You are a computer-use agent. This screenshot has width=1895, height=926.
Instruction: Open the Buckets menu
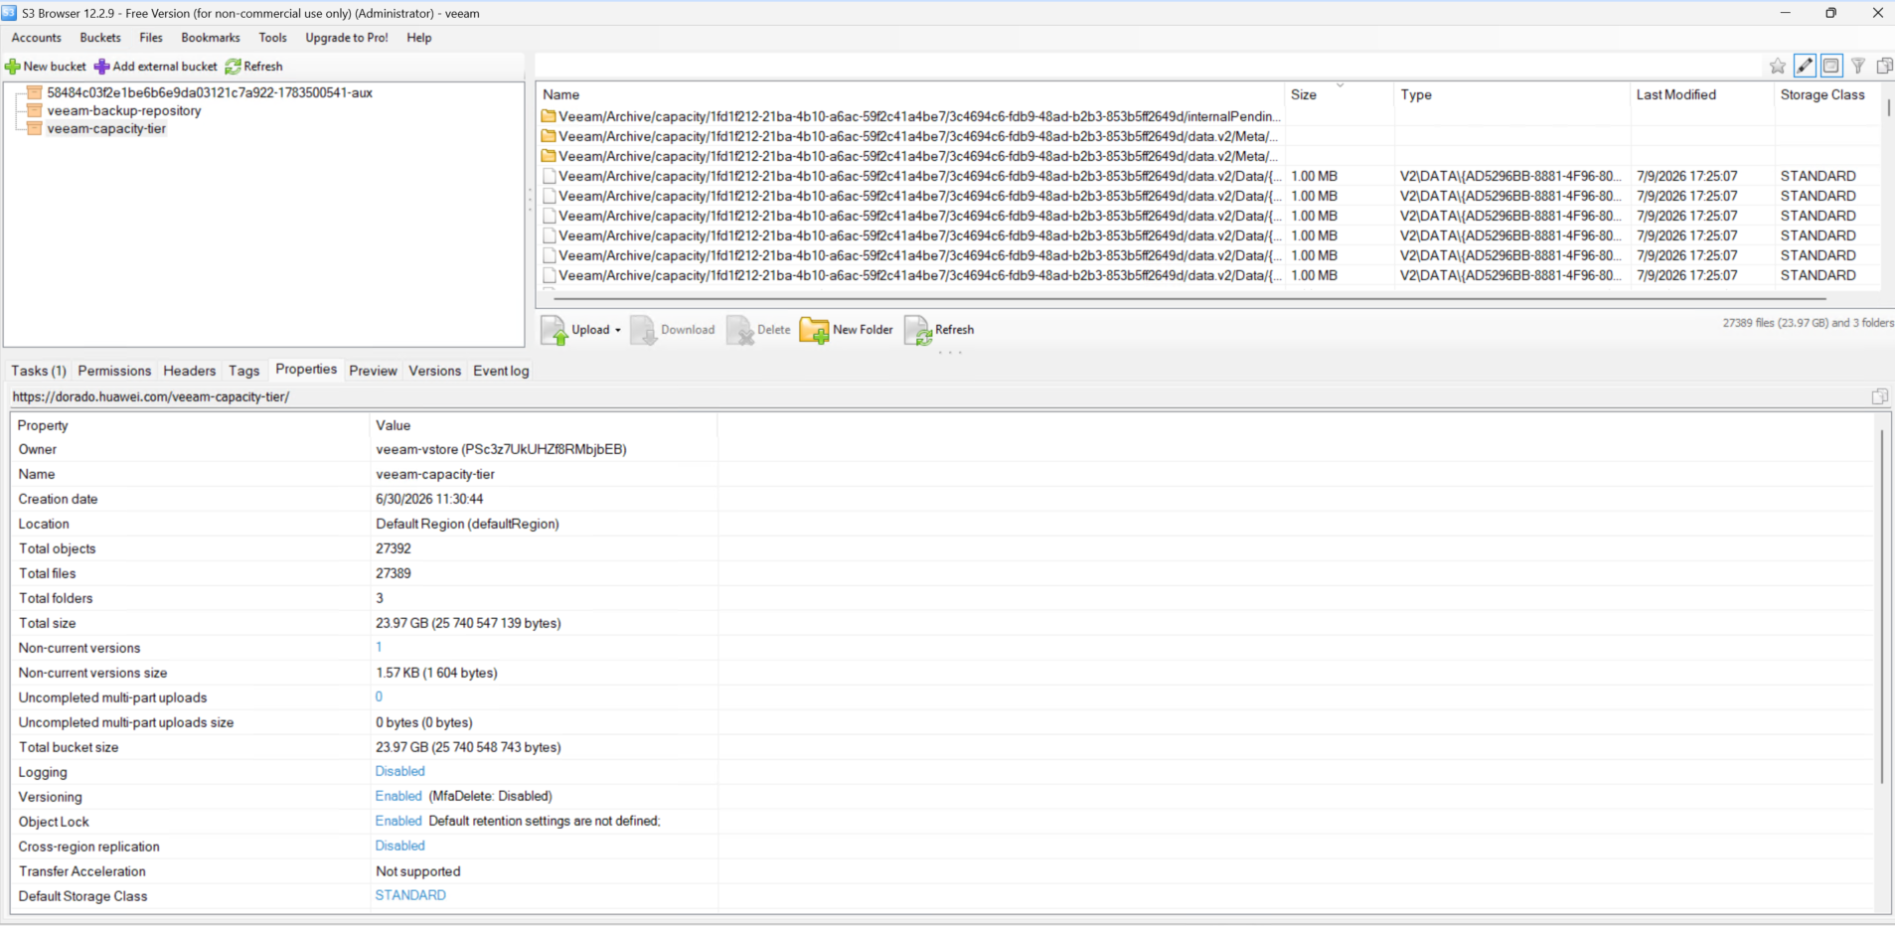[100, 38]
